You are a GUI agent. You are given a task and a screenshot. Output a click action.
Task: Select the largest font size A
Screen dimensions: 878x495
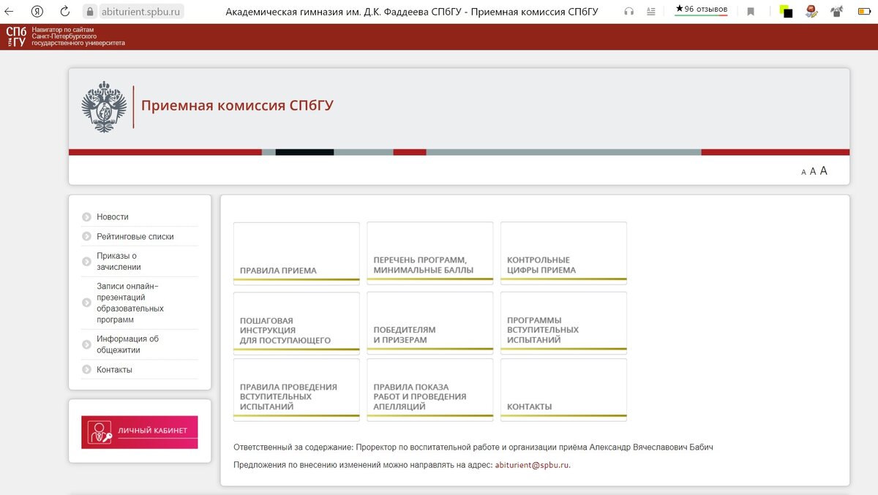coord(824,170)
